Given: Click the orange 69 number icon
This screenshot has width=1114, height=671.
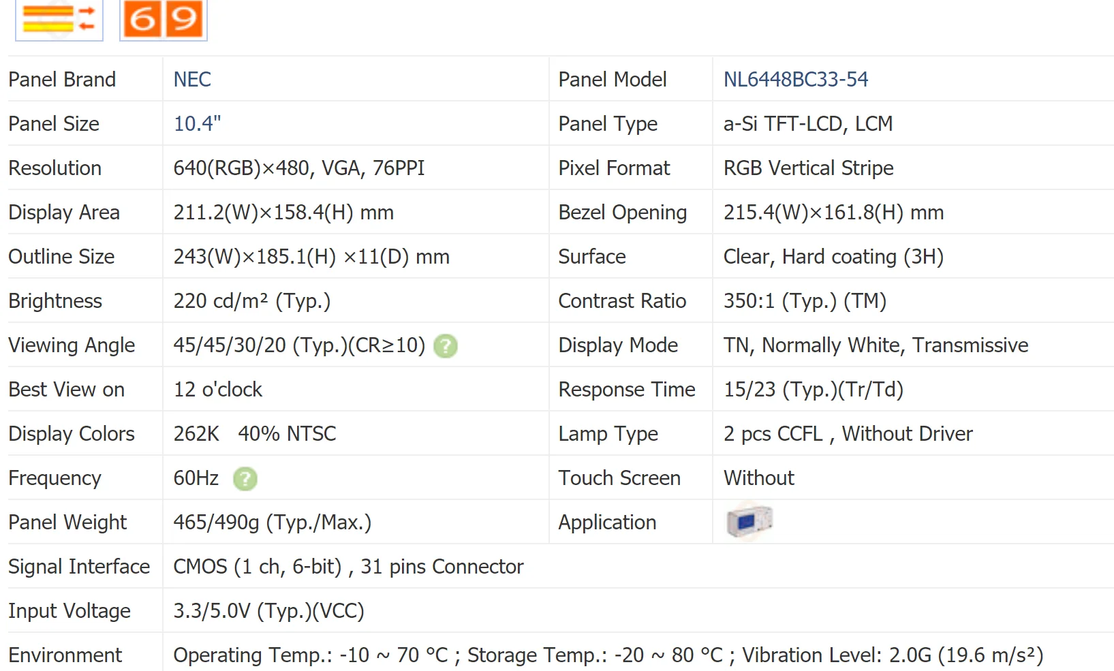Looking at the screenshot, I should click(164, 19).
